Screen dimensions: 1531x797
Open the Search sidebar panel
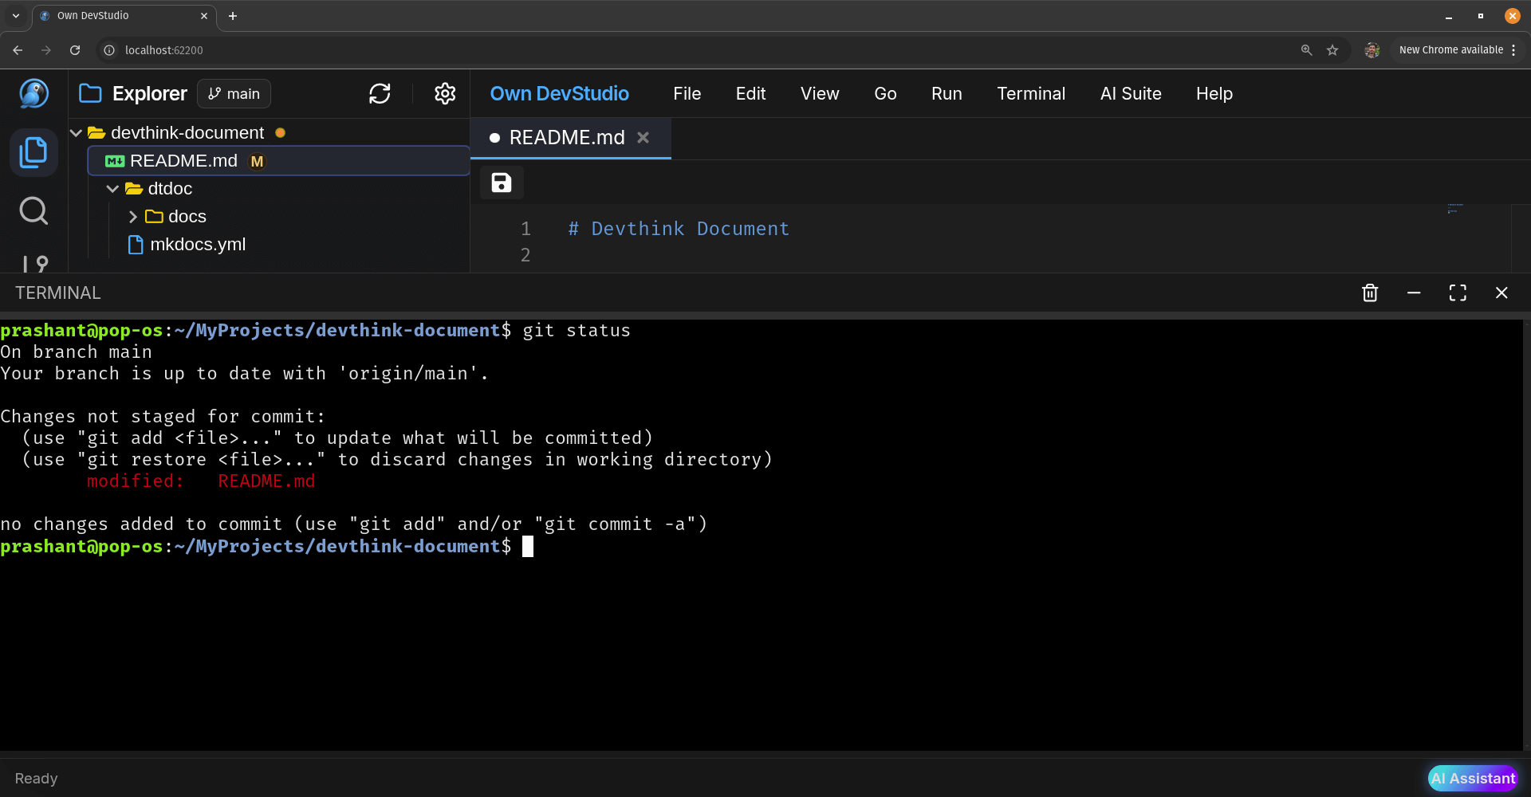(33, 211)
